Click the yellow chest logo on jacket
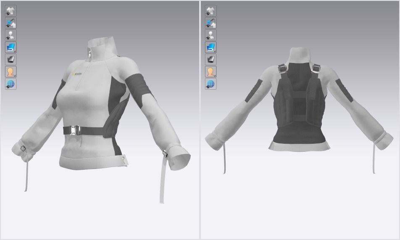Viewport: 400px width, 240px height. coord(76,74)
